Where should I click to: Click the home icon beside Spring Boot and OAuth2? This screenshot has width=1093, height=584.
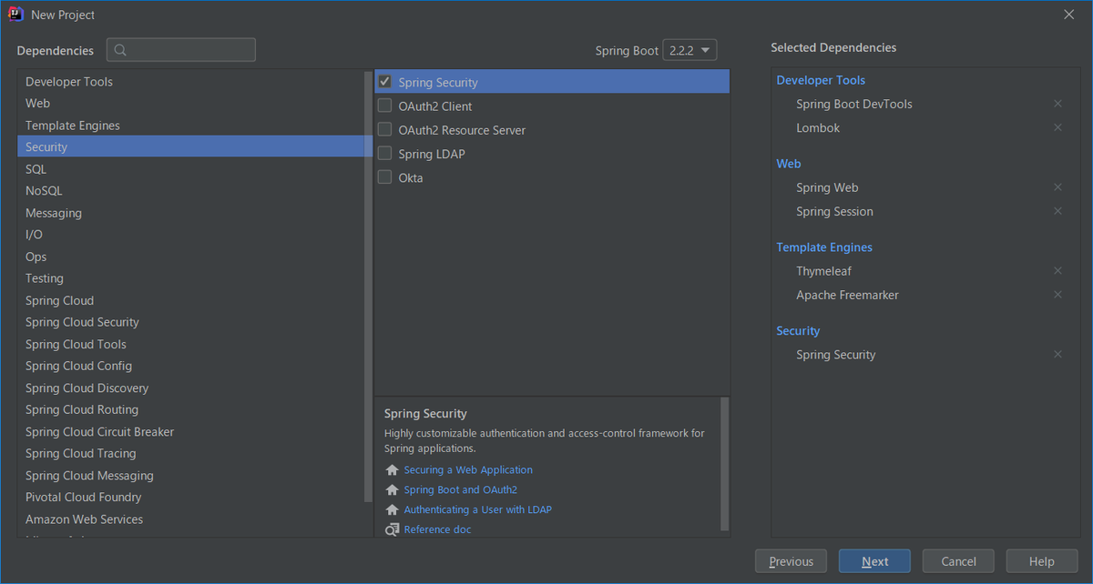pyautogui.click(x=392, y=490)
